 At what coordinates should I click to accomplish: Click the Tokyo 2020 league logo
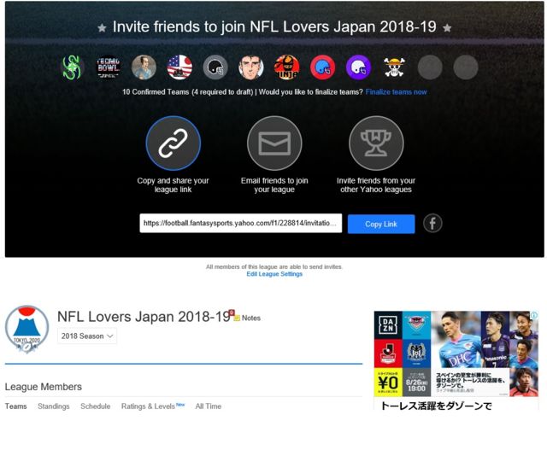click(27, 330)
